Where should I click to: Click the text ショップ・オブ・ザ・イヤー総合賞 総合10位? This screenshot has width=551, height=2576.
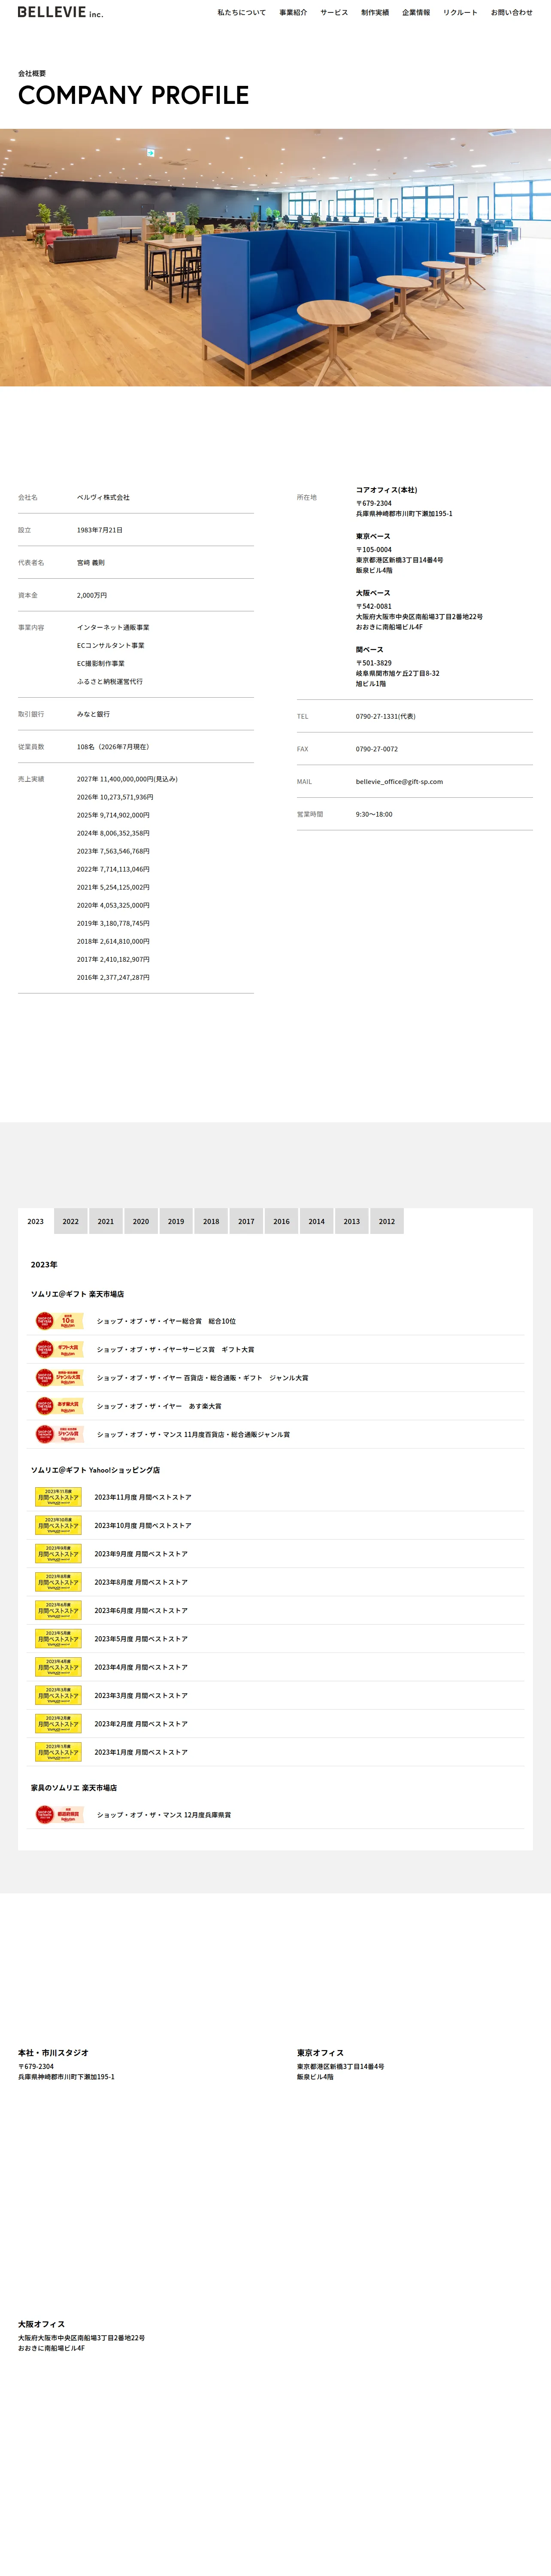pyautogui.click(x=166, y=1321)
